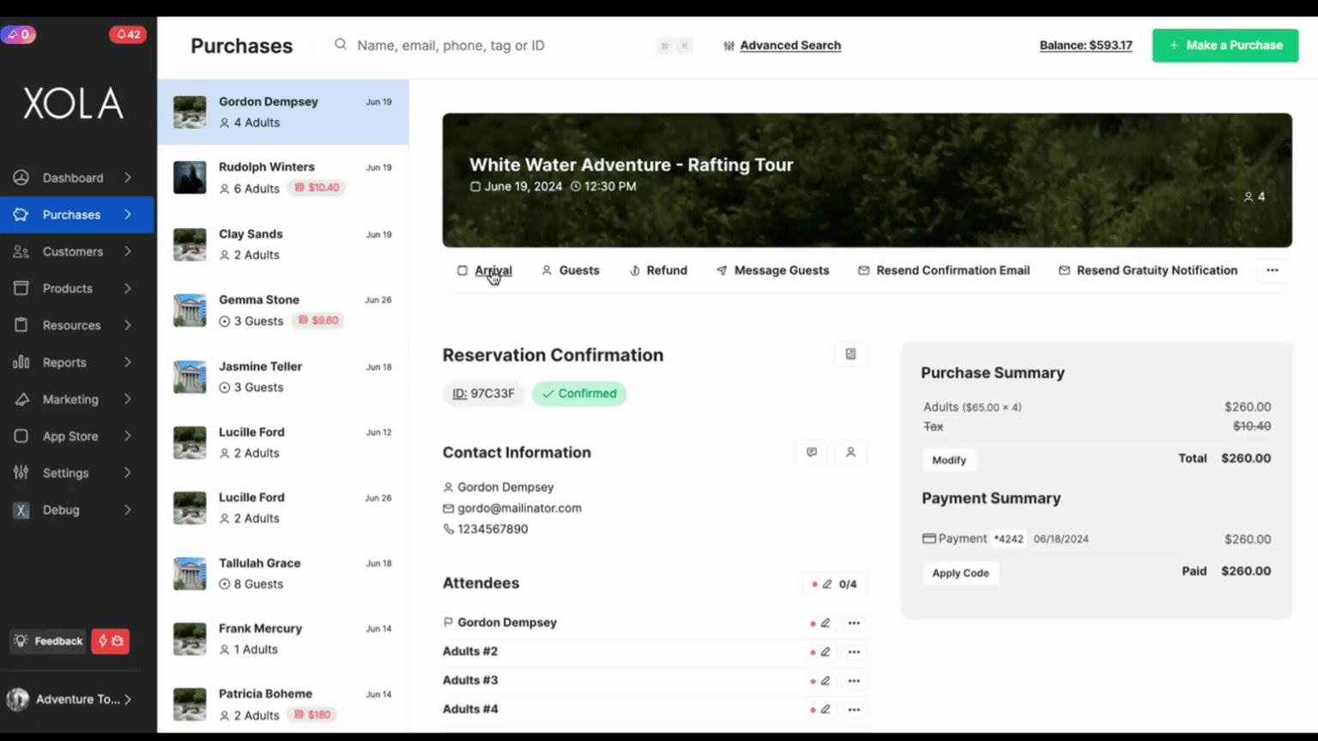
Task: Open Advanced Search
Action: (782, 45)
